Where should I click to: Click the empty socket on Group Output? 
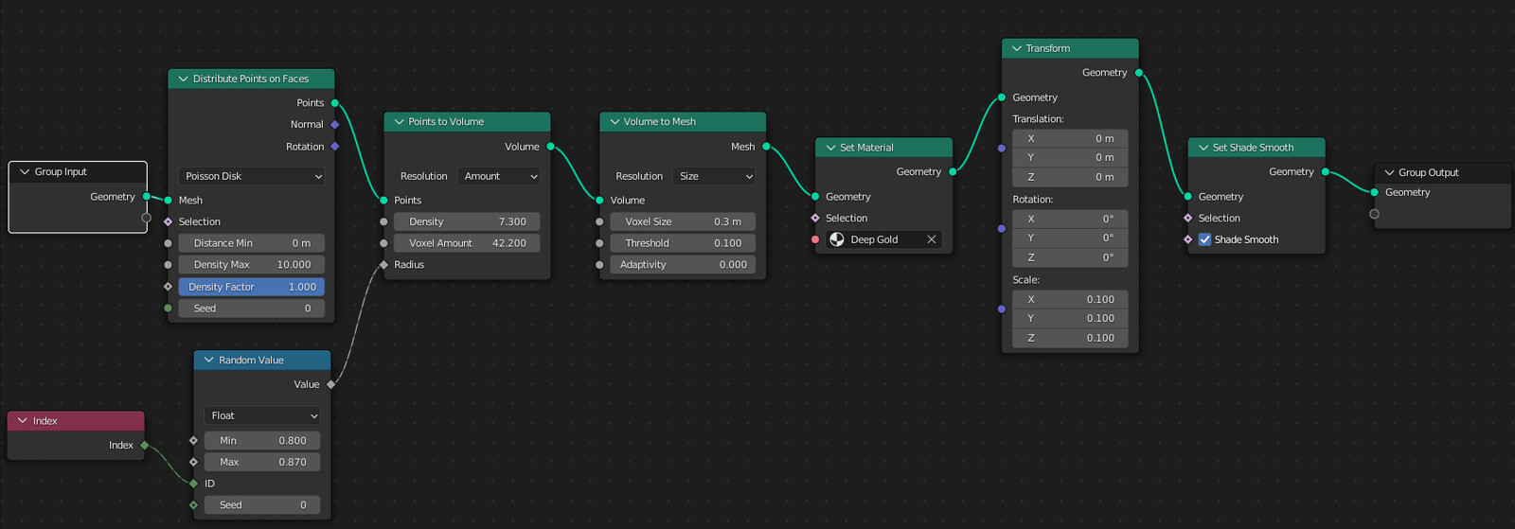tap(1375, 214)
